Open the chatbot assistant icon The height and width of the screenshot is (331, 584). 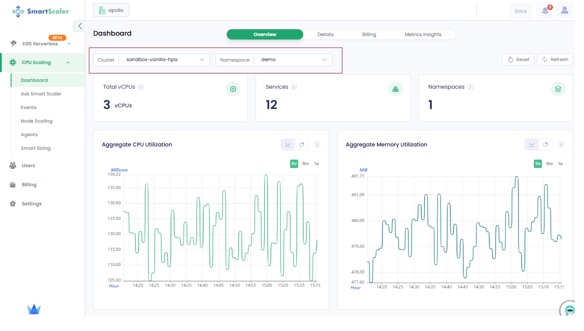(570, 310)
